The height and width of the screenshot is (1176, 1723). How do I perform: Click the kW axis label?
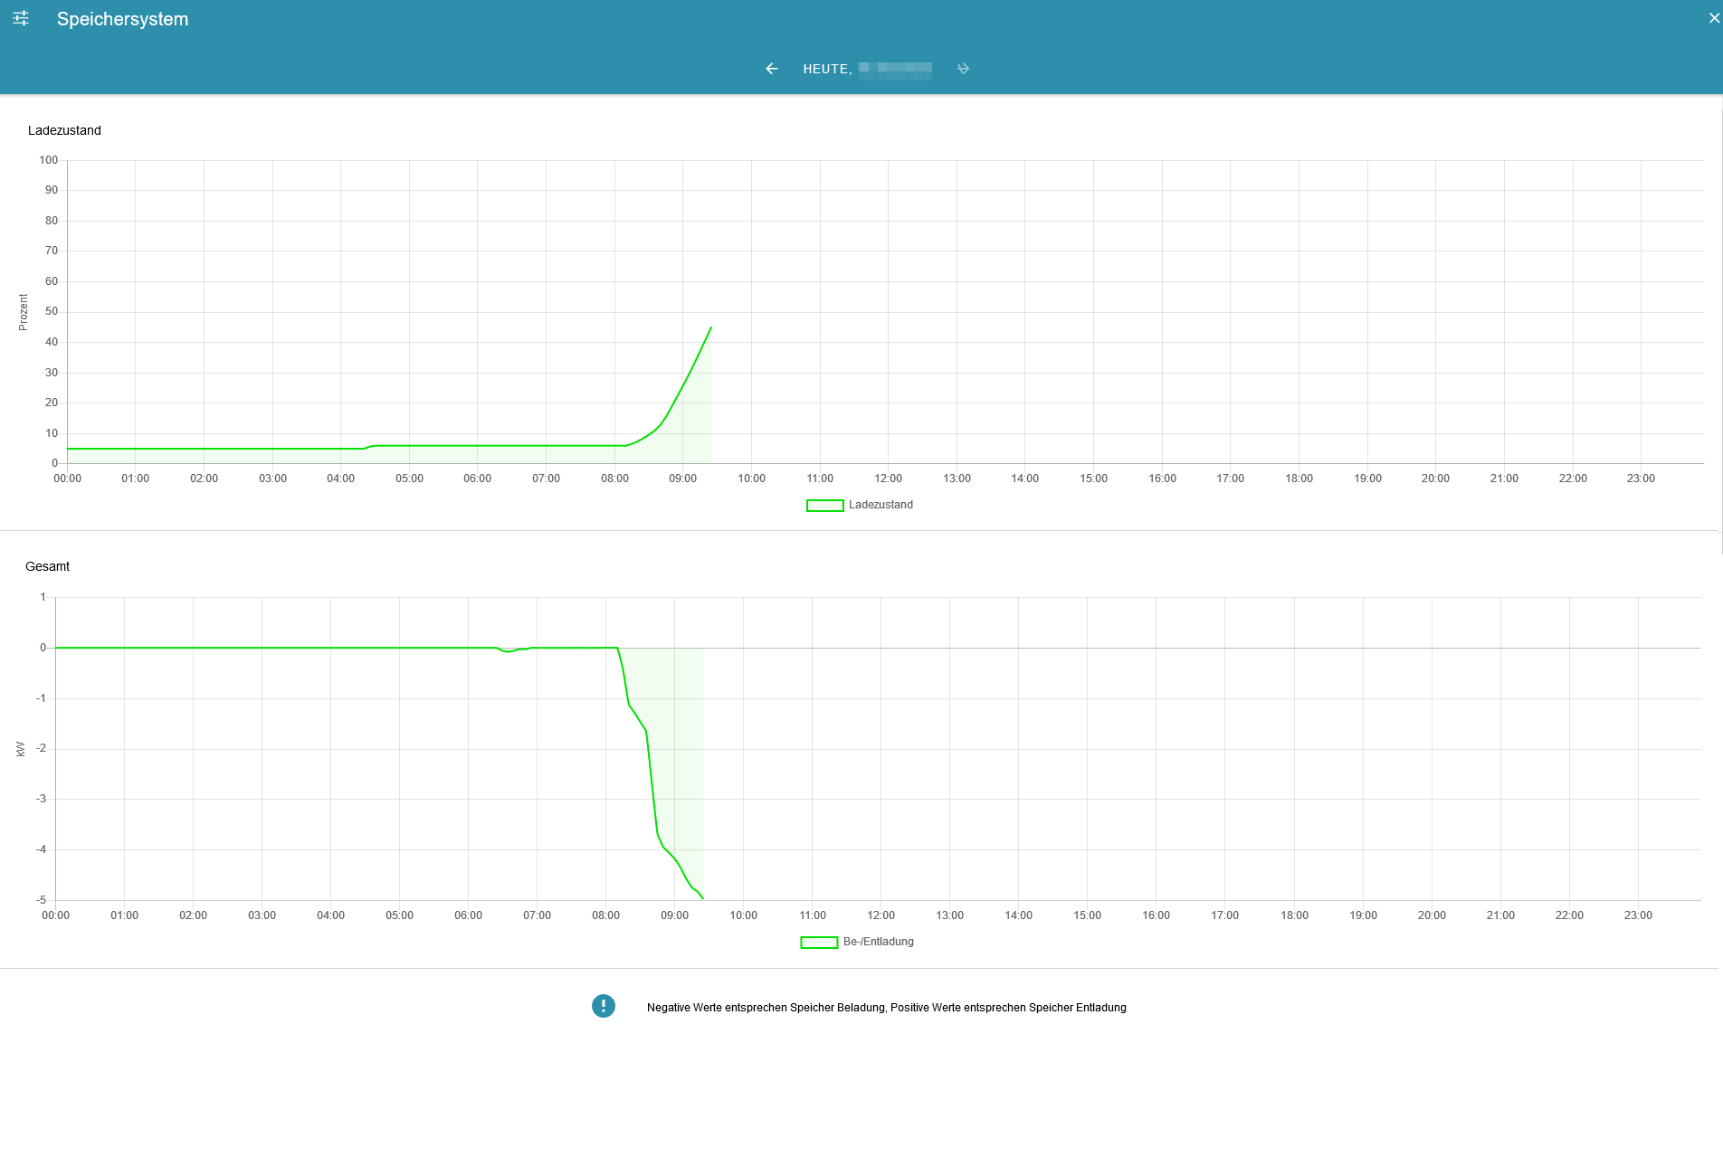click(21, 749)
